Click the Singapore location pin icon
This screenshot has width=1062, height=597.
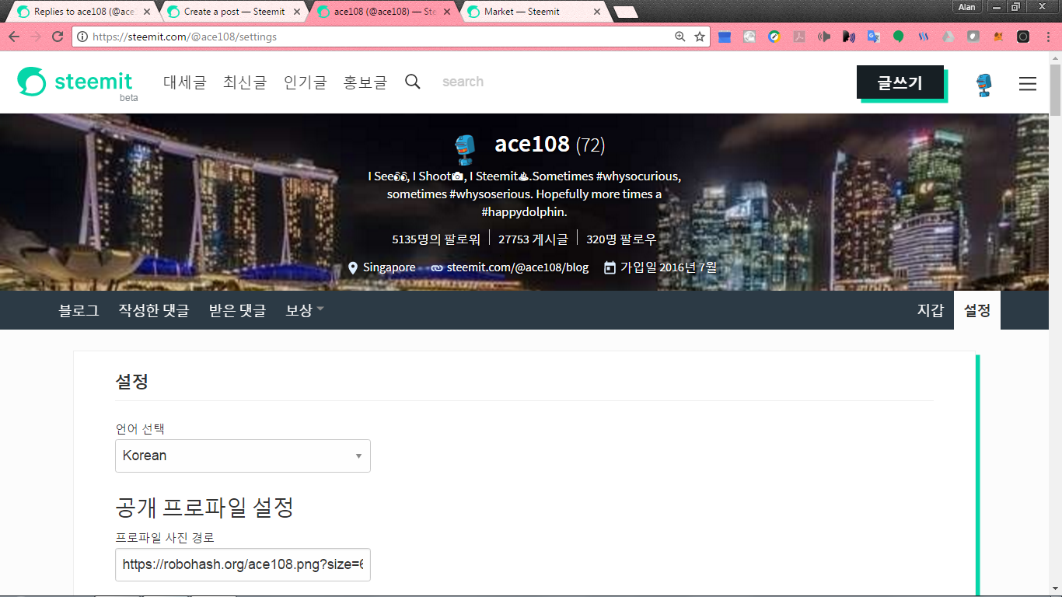354,267
